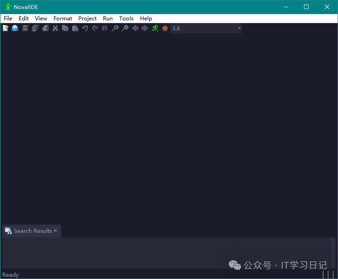Navigate forward with the blue right arrow
338x279 pixels.
[145, 28]
